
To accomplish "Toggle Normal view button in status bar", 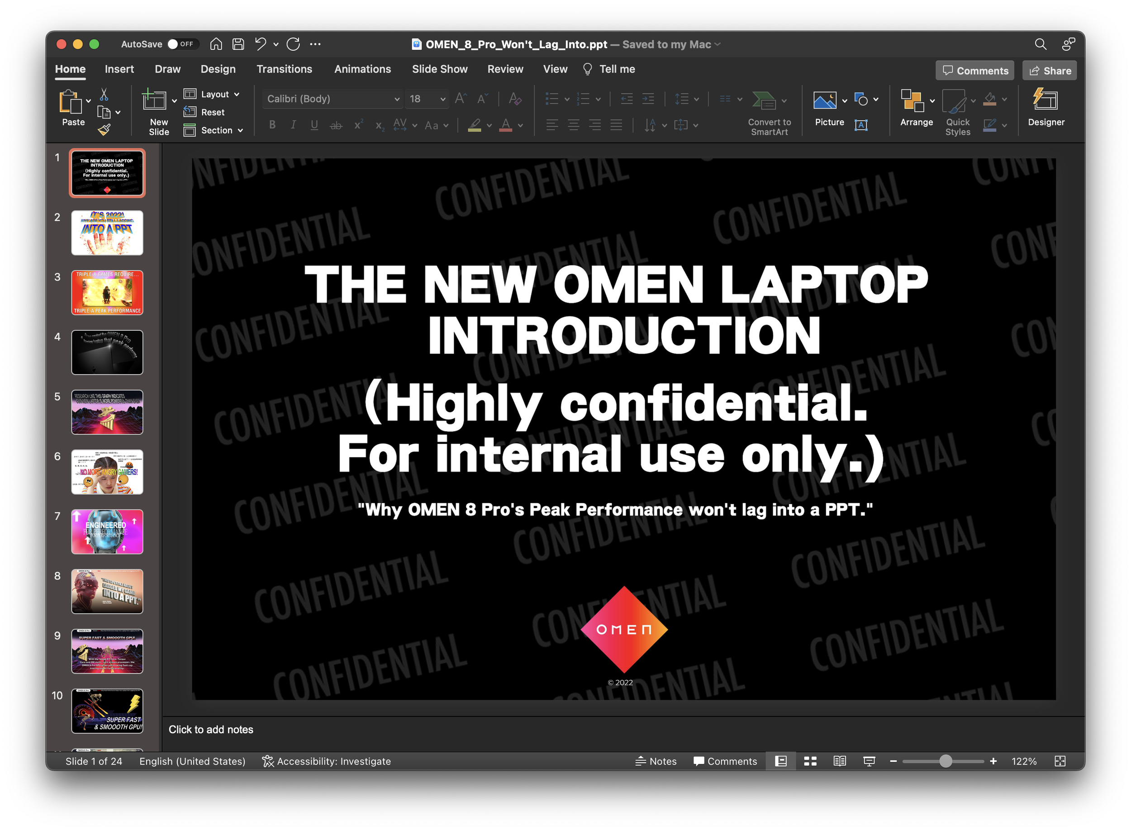I will (x=780, y=761).
